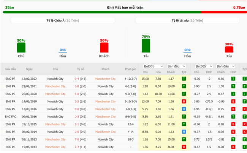Screen dimensions: 247x153
Task: Click Tỷ số column header
Action: [81, 69]
